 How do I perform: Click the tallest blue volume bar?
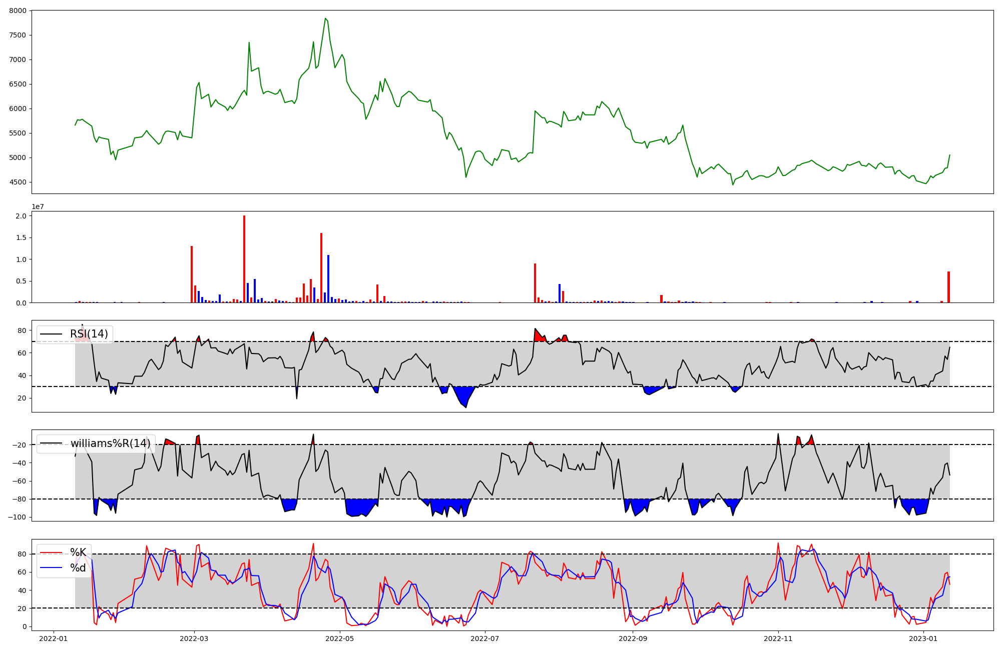328,279
